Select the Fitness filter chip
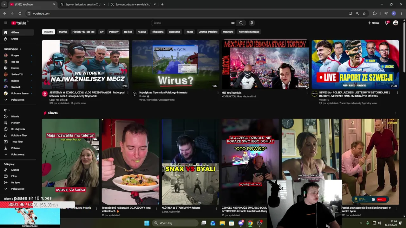This screenshot has height=228, width=406. coord(189,32)
